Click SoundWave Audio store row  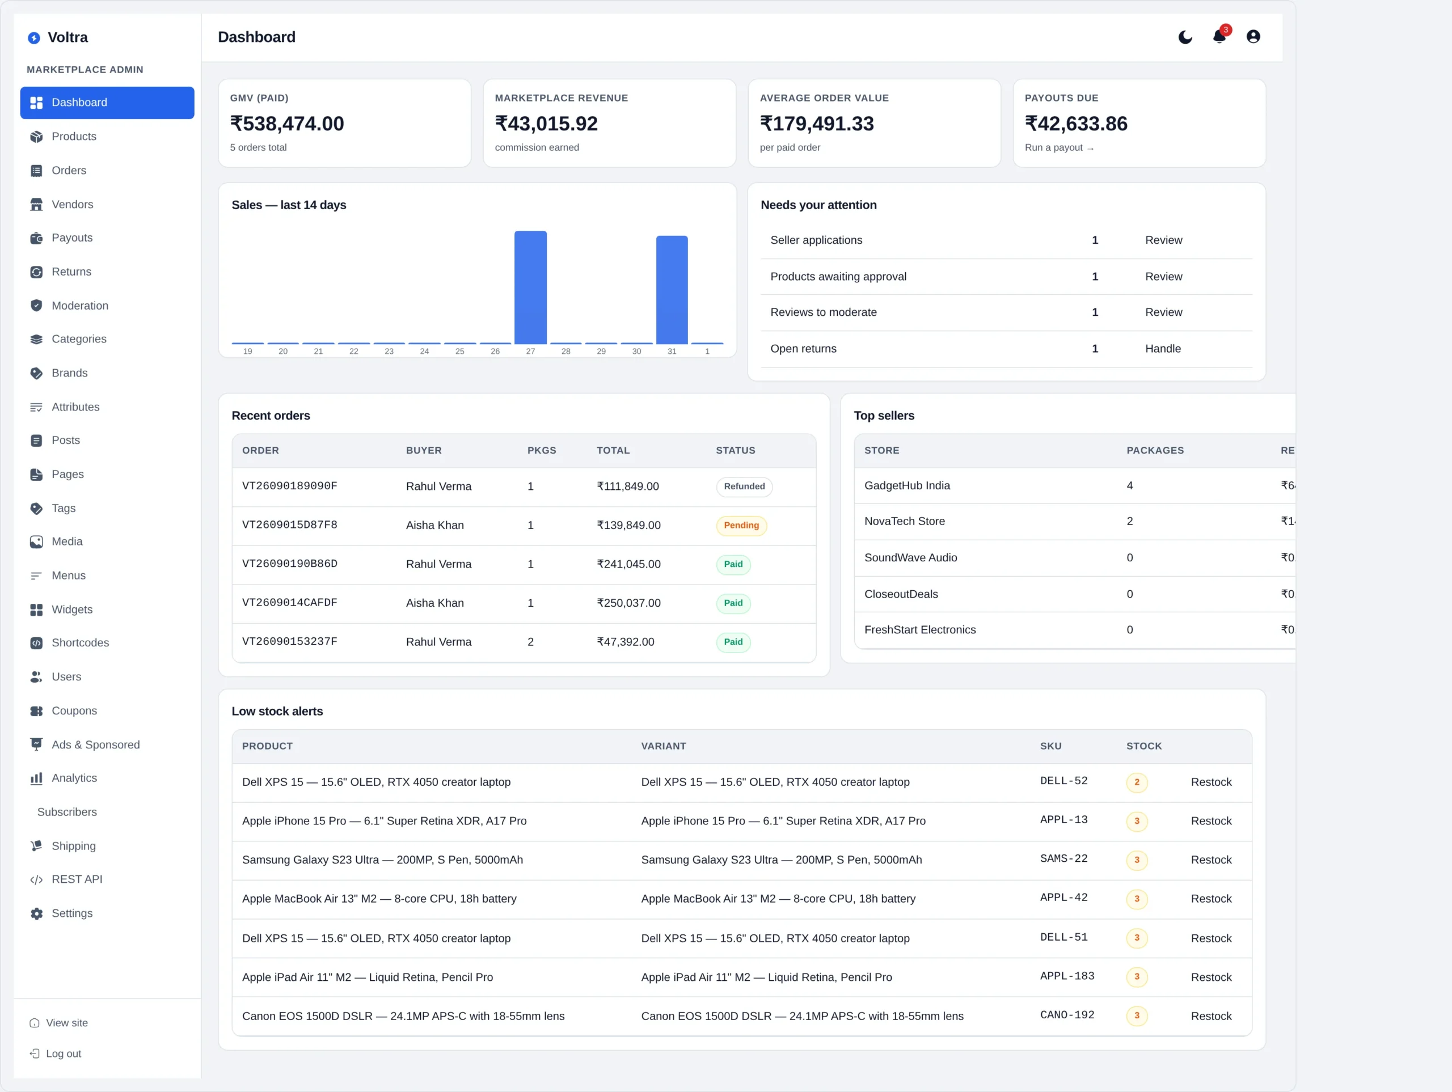1075,558
